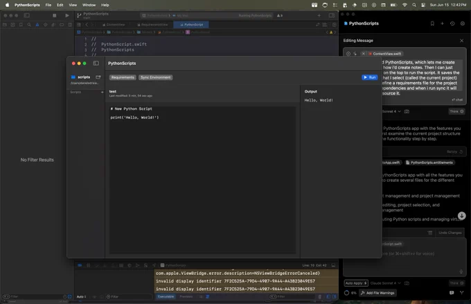Toggle the lower Think button

click(456, 283)
